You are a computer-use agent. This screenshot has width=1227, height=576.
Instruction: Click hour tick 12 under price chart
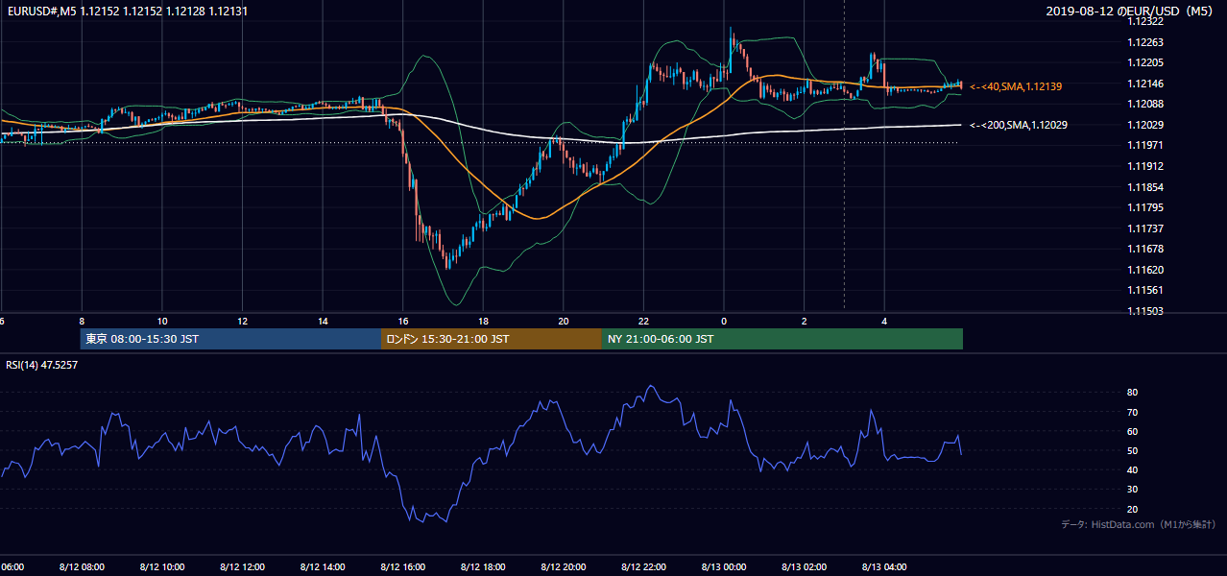click(x=242, y=322)
